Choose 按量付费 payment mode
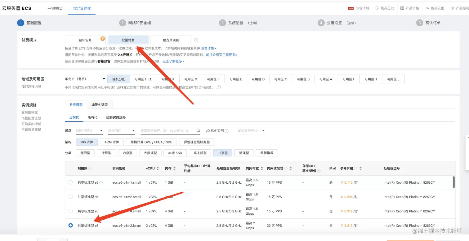The image size is (469, 241). click(128, 40)
